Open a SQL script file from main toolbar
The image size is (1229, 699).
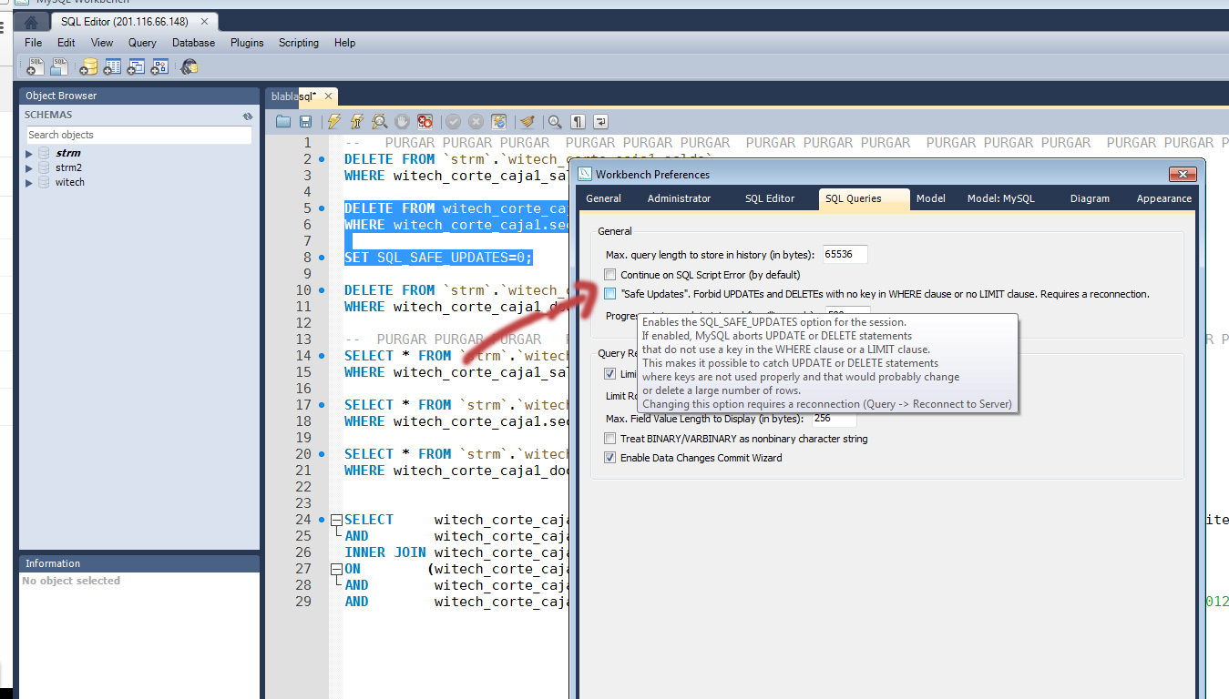[x=59, y=66]
